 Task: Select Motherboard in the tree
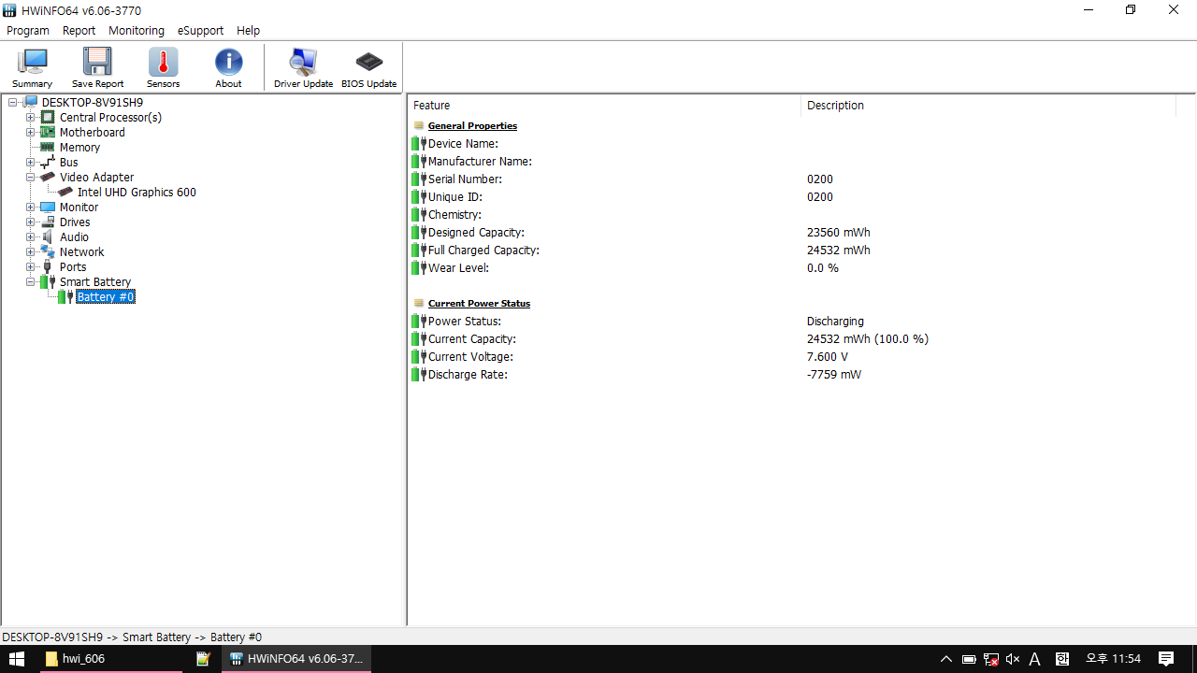92,133
